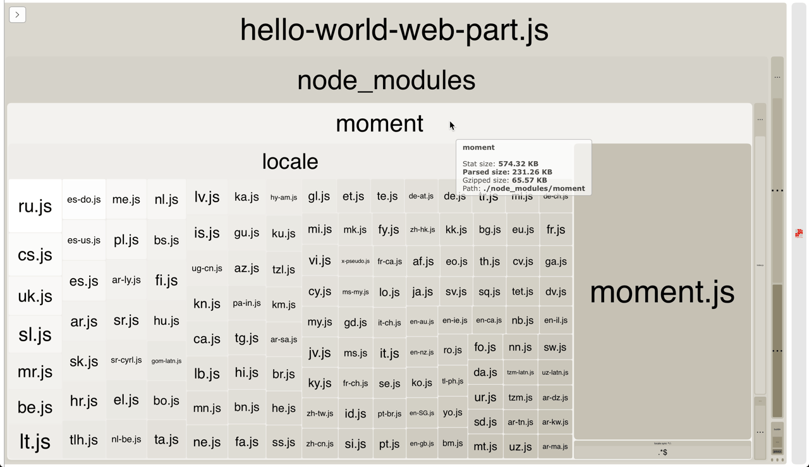Select the id.js tile
This screenshot has height=467, width=809.
pos(355,414)
